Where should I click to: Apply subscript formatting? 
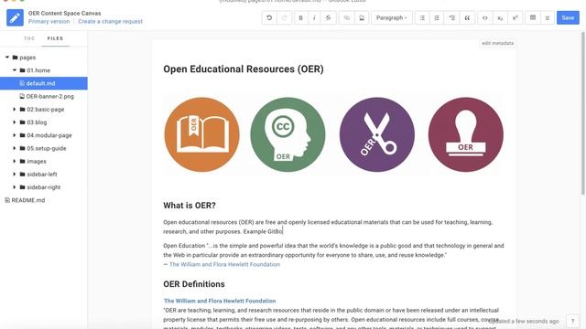point(500,17)
